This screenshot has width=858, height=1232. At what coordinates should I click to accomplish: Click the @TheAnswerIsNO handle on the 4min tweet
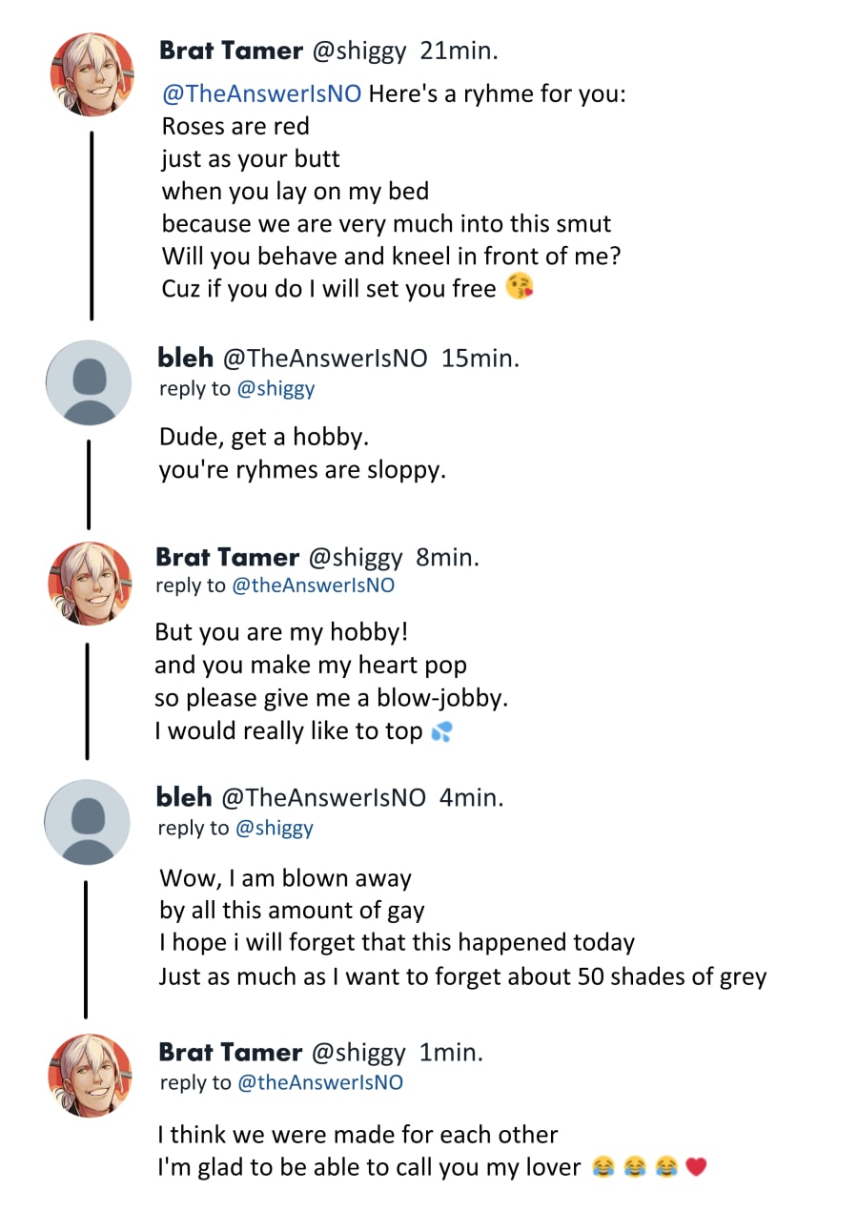coord(323,797)
